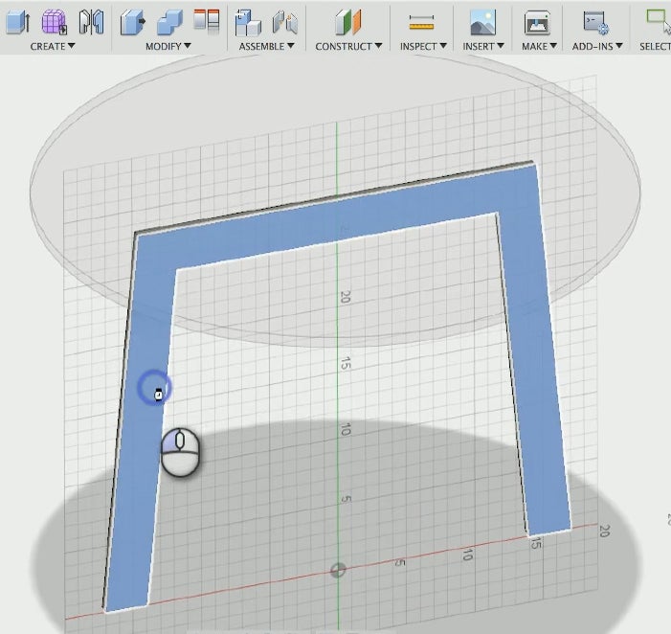671x634 pixels.
Task: Click the Mirror tool icon
Action: coord(91,21)
